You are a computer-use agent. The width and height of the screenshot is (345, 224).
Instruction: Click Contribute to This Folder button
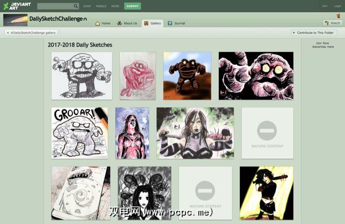click(314, 32)
